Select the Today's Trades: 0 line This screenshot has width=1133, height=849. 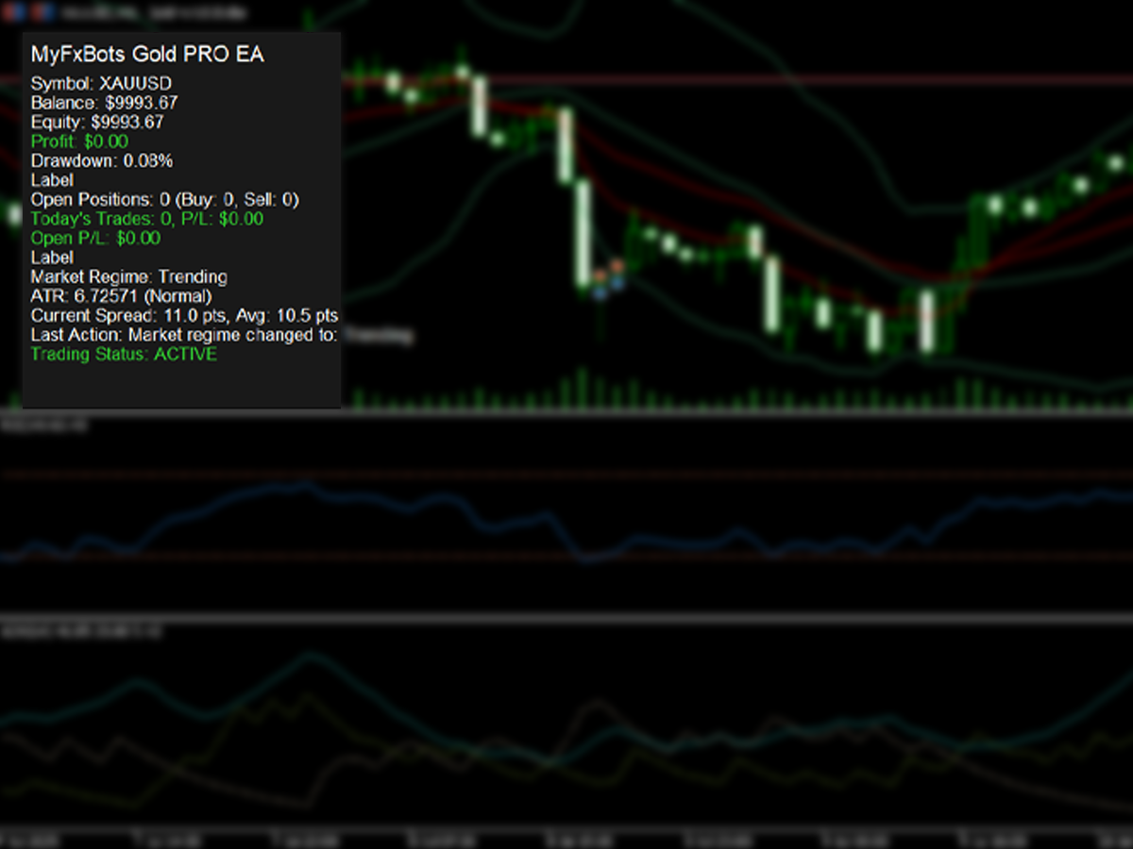click(x=147, y=219)
